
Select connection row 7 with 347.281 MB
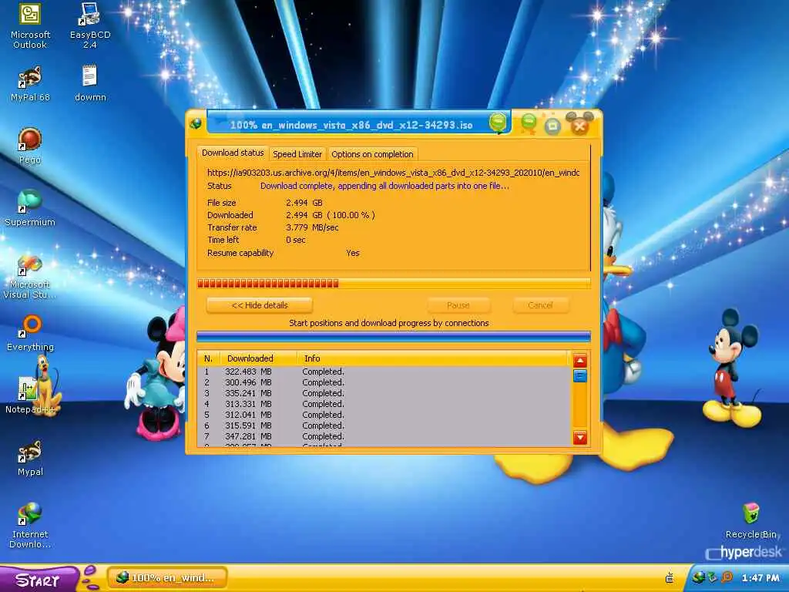(384, 436)
